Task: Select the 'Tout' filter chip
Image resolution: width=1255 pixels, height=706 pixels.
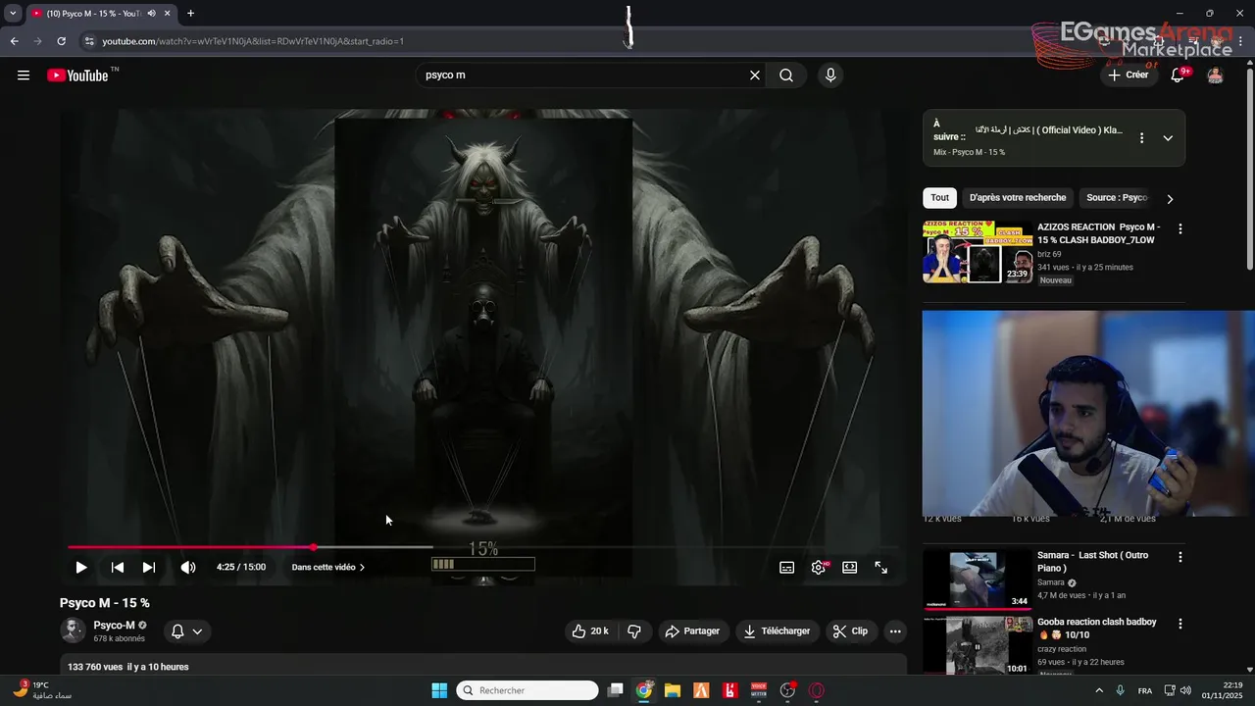Action: [940, 197]
